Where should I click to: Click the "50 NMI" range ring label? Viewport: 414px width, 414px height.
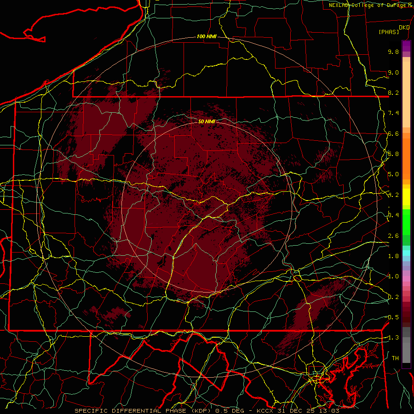(x=207, y=121)
